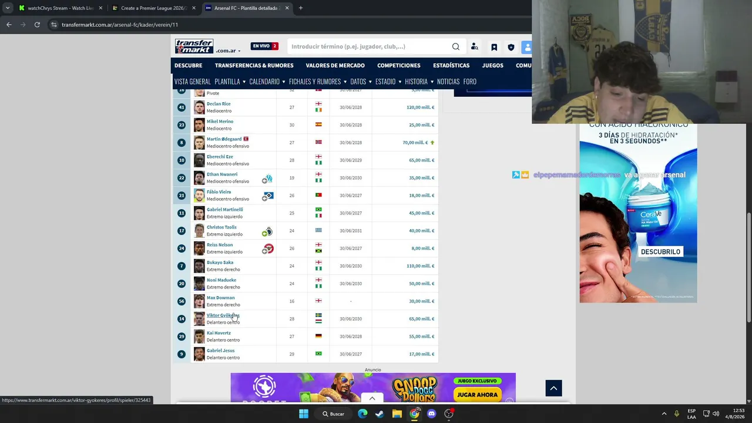Reload the page with the refresh icon
Viewport: 752px width, 423px height.
pyautogui.click(x=37, y=25)
